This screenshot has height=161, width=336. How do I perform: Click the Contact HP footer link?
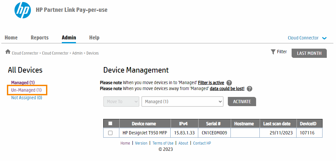(x=202, y=143)
